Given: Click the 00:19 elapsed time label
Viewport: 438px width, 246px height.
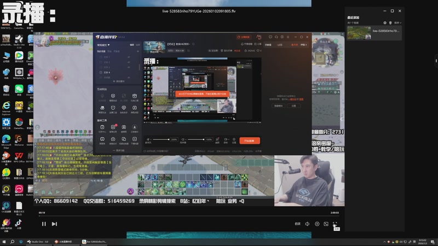Looking at the screenshot, I should [x=42, y=213].
